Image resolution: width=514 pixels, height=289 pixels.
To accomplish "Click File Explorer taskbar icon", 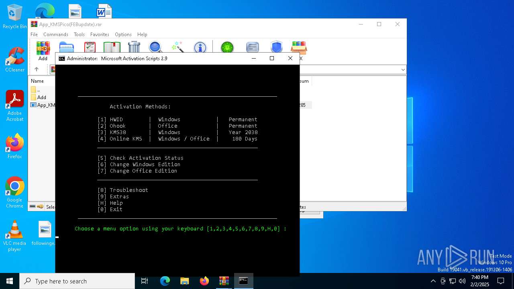I will pos(184,281).
